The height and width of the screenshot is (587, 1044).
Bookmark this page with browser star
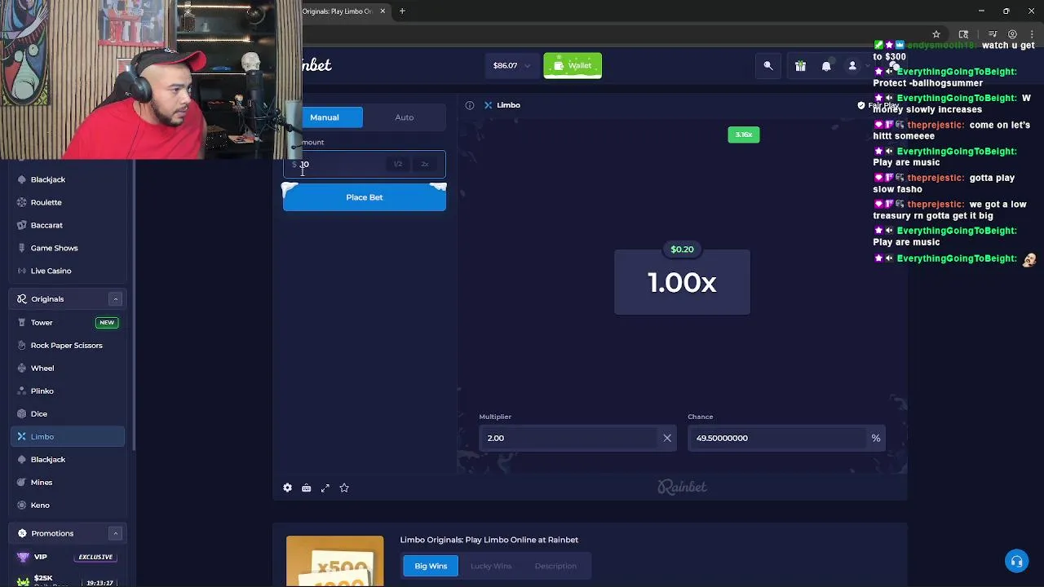(x=936, y=34)
